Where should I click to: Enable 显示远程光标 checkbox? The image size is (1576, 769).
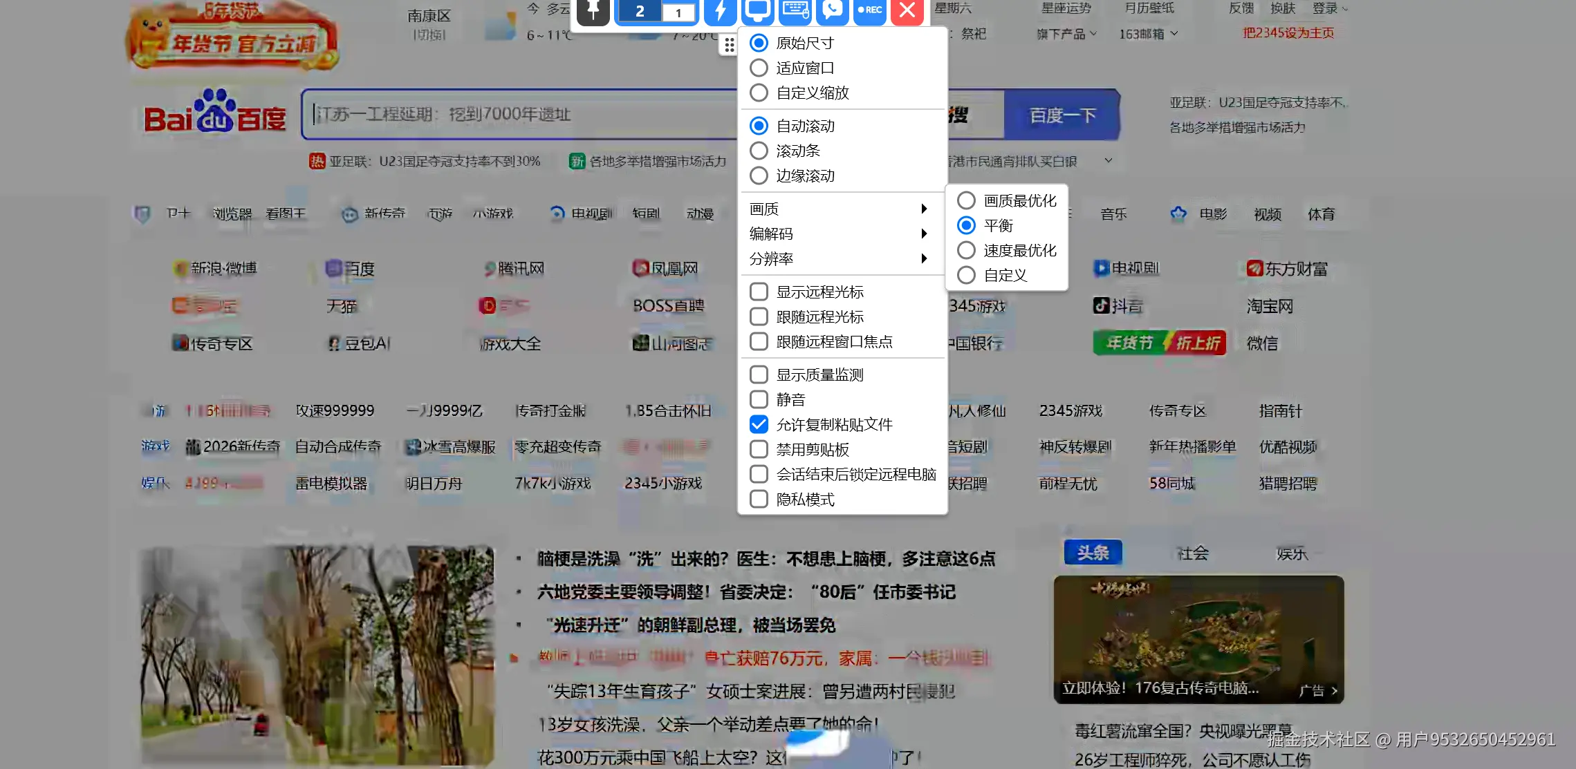pos(759,292)
